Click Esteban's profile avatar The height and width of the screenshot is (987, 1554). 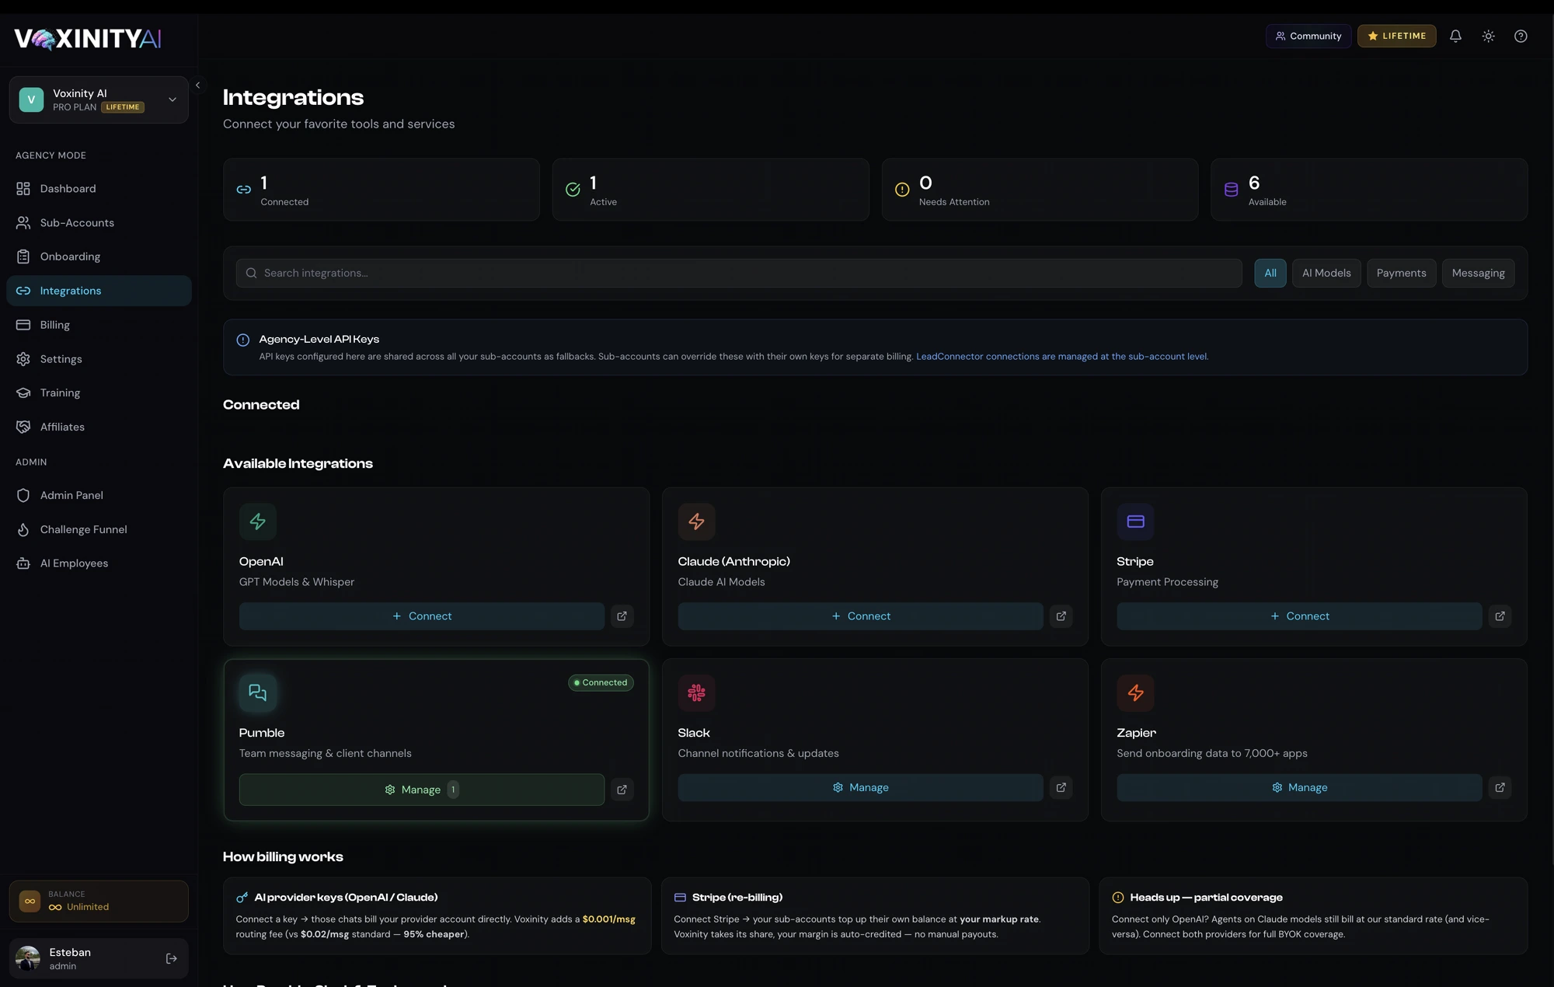[28, 958]
